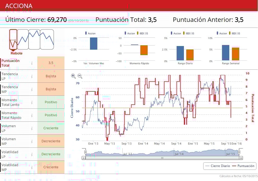258x181 pixels.
Task: Click the 3,5 value cell for Puntuación Total
Action: point(51,63)
